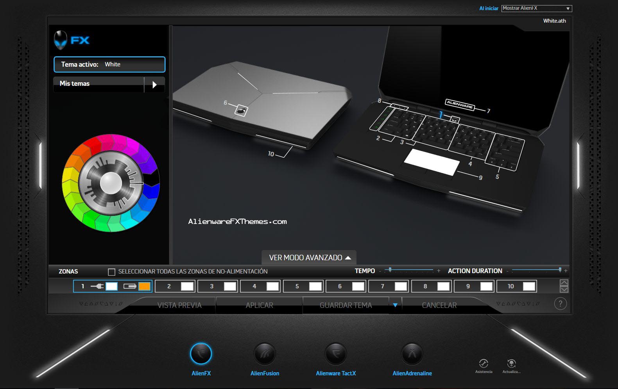Viewport: 618px width, 389px height.
Task: Click the Action Duration minus sign
Action: (507, 271)
